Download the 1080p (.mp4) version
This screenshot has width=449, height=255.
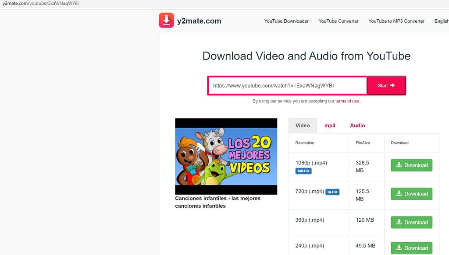411,165
